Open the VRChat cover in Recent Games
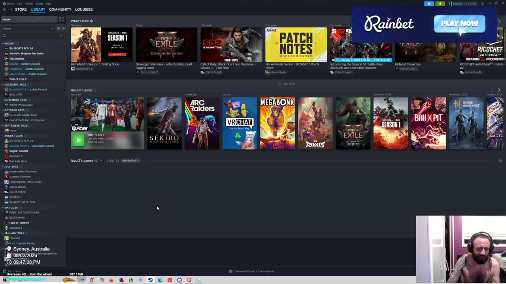 (x=240, y=123)
